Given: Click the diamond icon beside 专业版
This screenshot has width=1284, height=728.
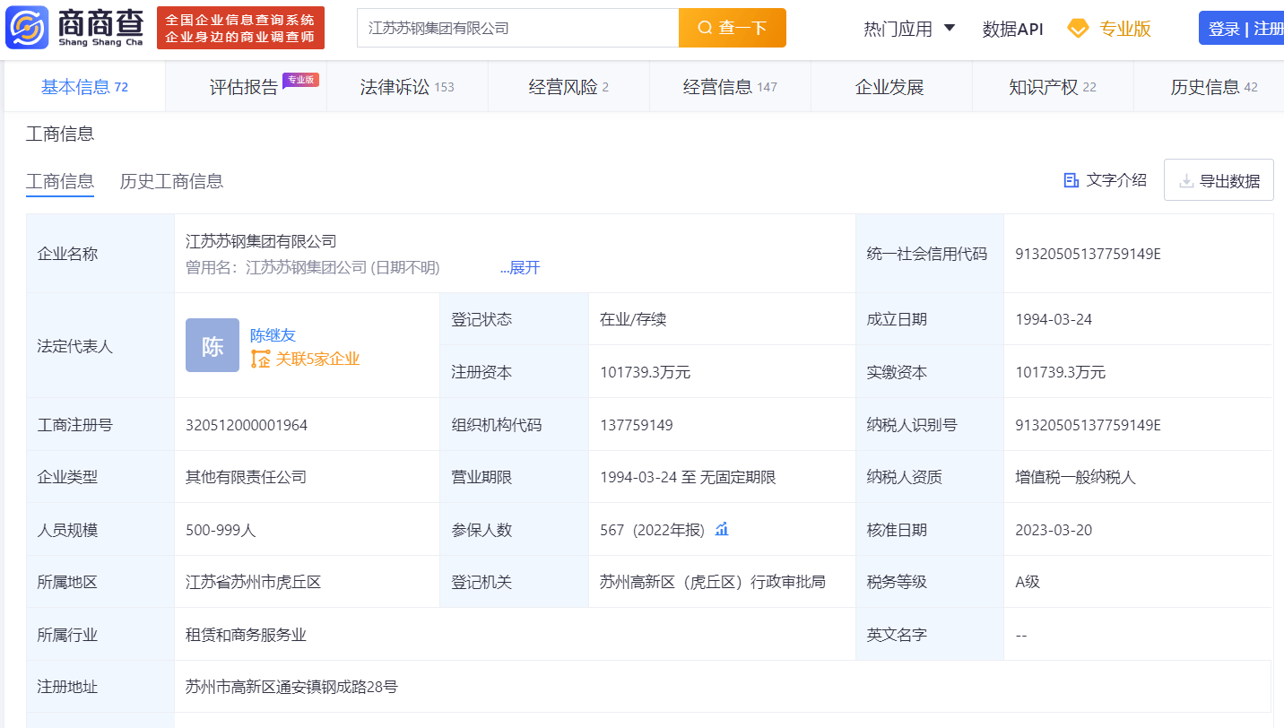Looking at the screenshot, I should pos(1078,29).
